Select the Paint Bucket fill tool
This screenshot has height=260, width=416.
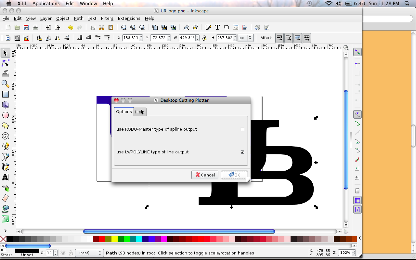point(6,209)
